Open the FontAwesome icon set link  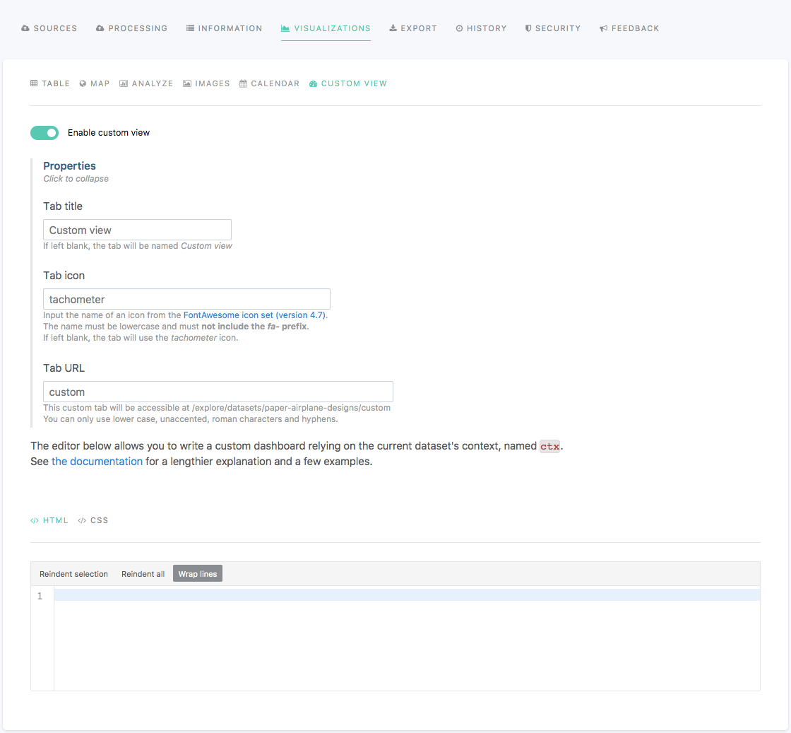pos(255,315)
